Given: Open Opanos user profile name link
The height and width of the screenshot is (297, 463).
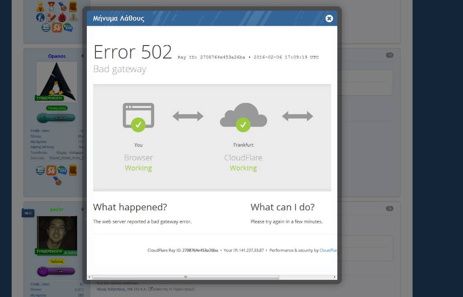Looking at the screenshot, I should [x=57, y=56].
